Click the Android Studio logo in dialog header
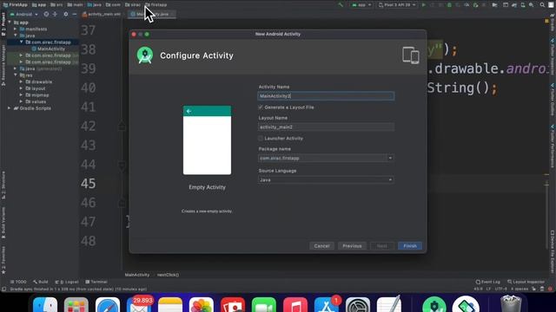The width and height of the screenshot is (556, 312). [145, 55]
